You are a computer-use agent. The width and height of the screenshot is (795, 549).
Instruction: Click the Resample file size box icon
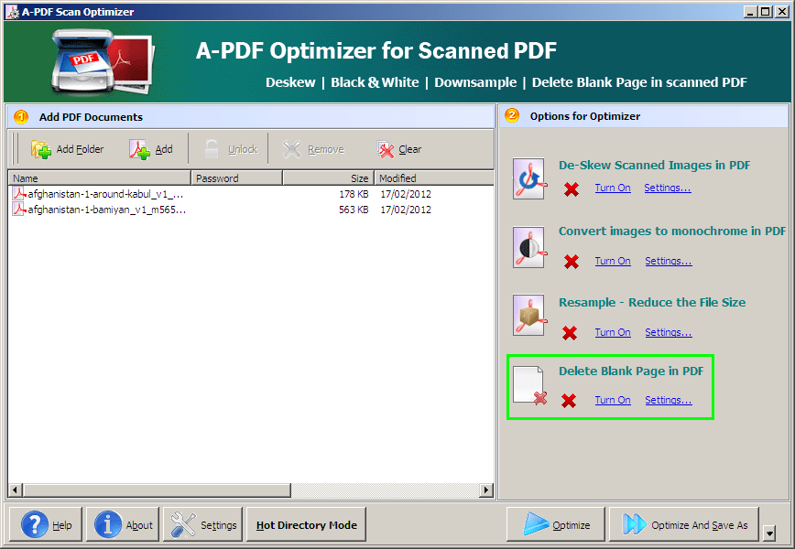pos(529,315)
